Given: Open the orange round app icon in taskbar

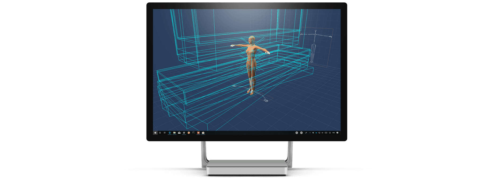Looking at the screenshot, I should pos(189,133).
